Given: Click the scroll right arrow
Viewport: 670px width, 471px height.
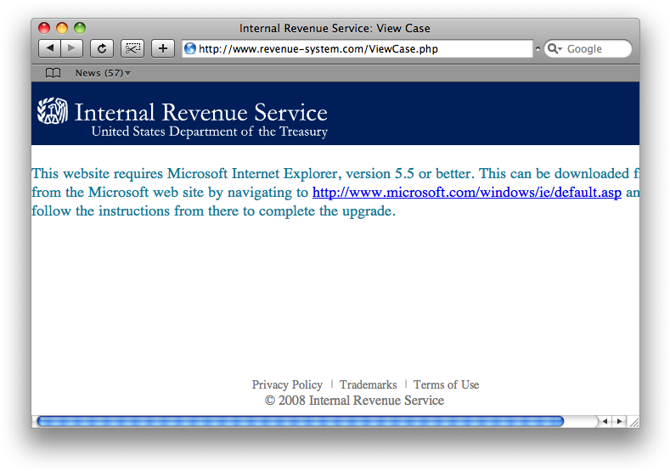Looking at the screenshot, I should (x=619, y=422).
